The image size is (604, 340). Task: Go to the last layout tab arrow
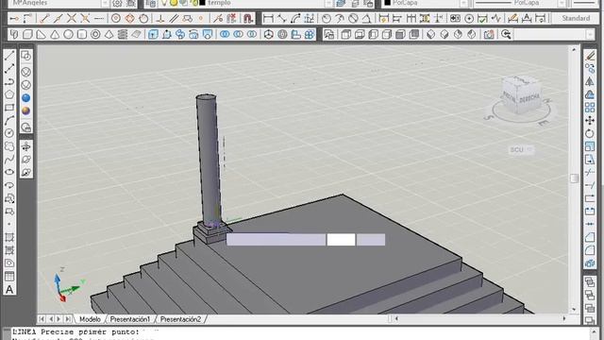pyautogui.click(x=68, y=319)
